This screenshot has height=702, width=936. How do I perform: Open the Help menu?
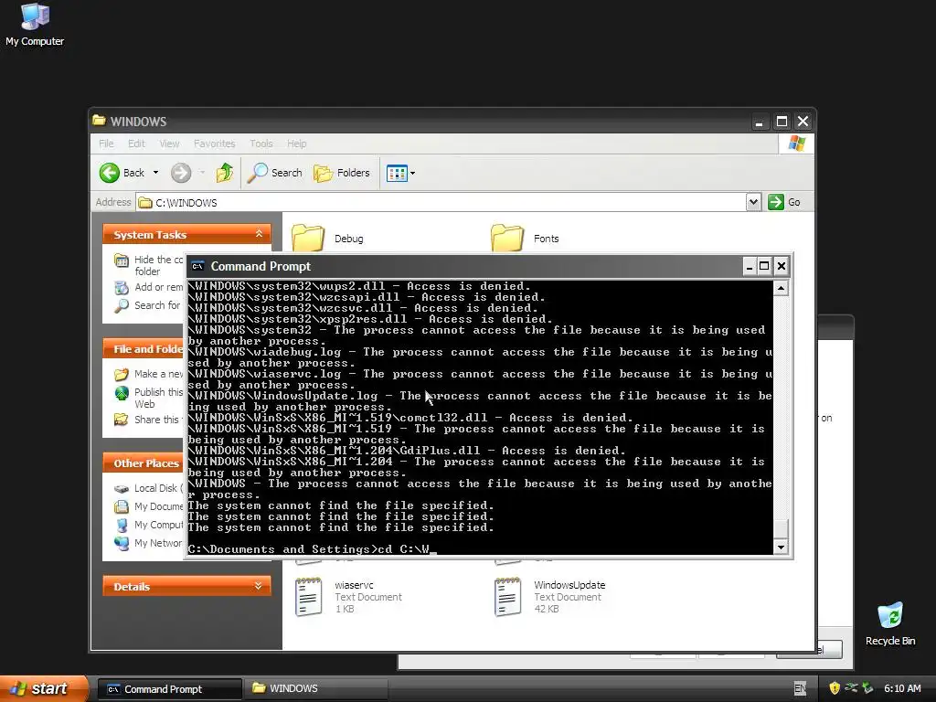point(297,144)
